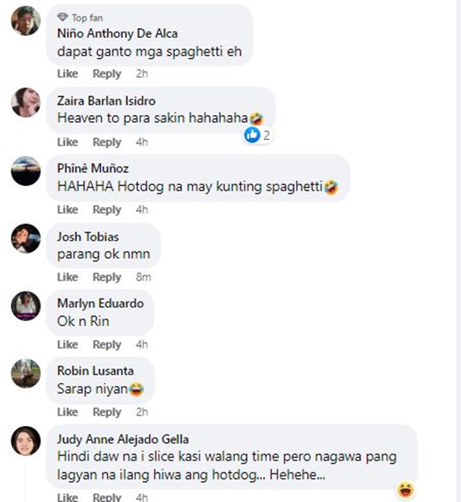Open Judy Anne Alejado Gella's avatar
Viewport: 461px width, 502px height.
[x=26, y=441]
